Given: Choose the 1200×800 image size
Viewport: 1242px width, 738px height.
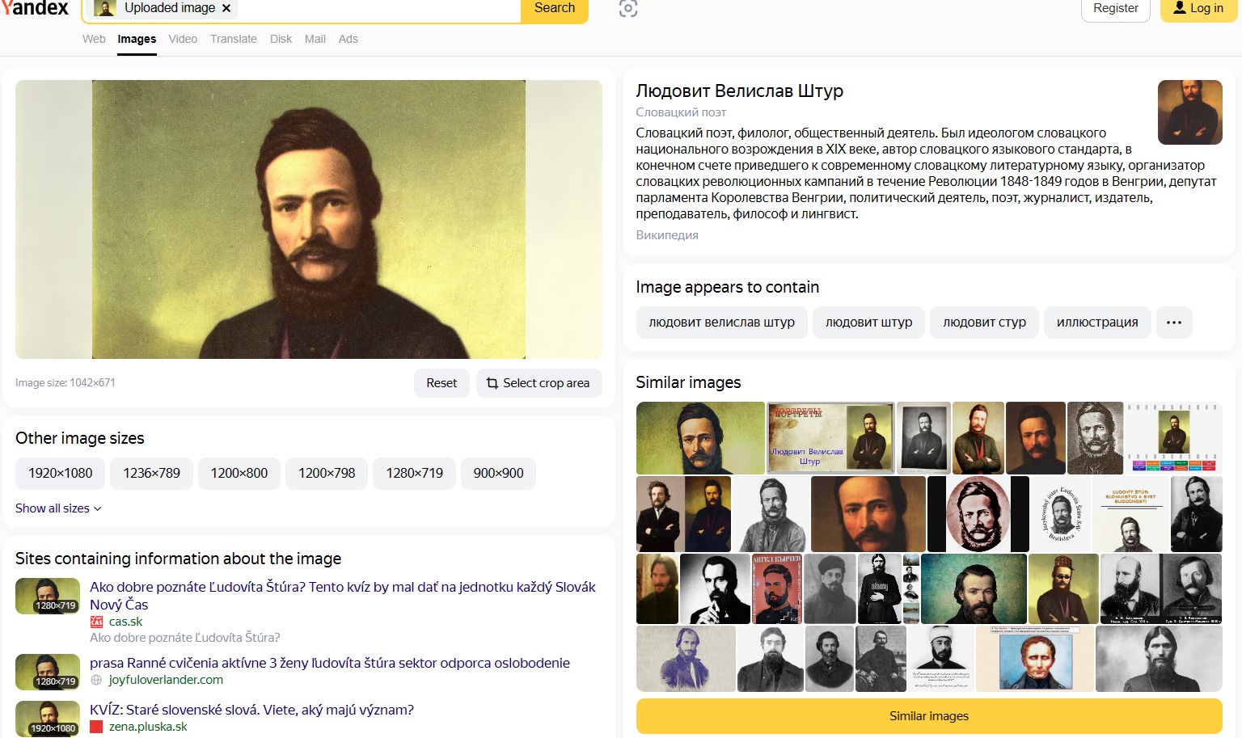Looking at the screenshot, I should [x=239, y=474].
